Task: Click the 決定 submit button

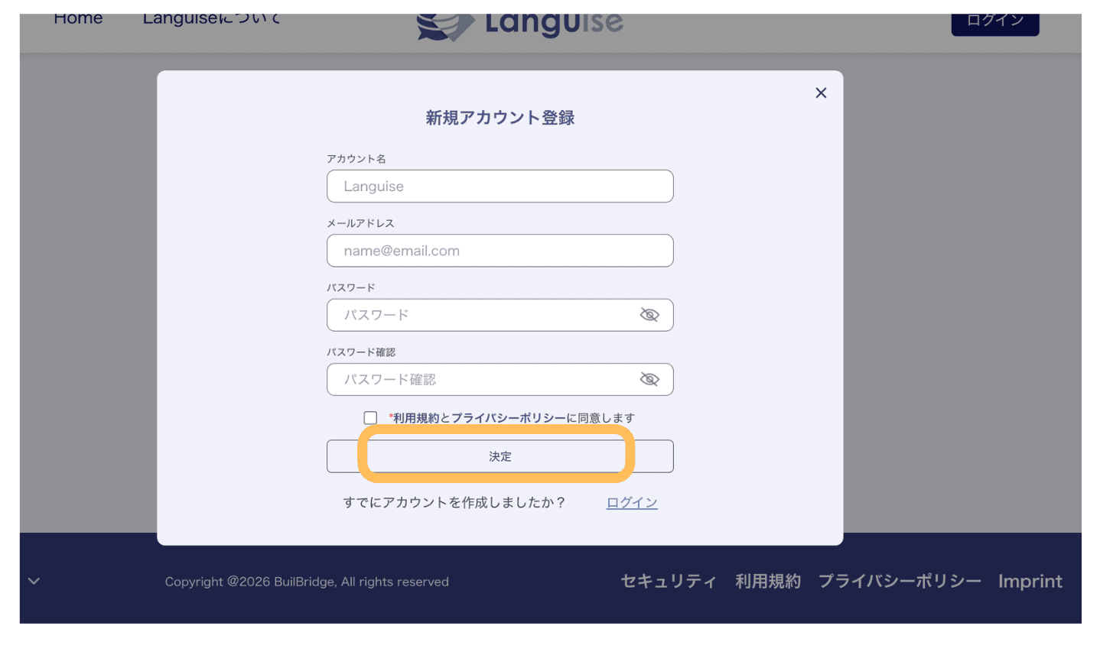Action: click(500, 456)
